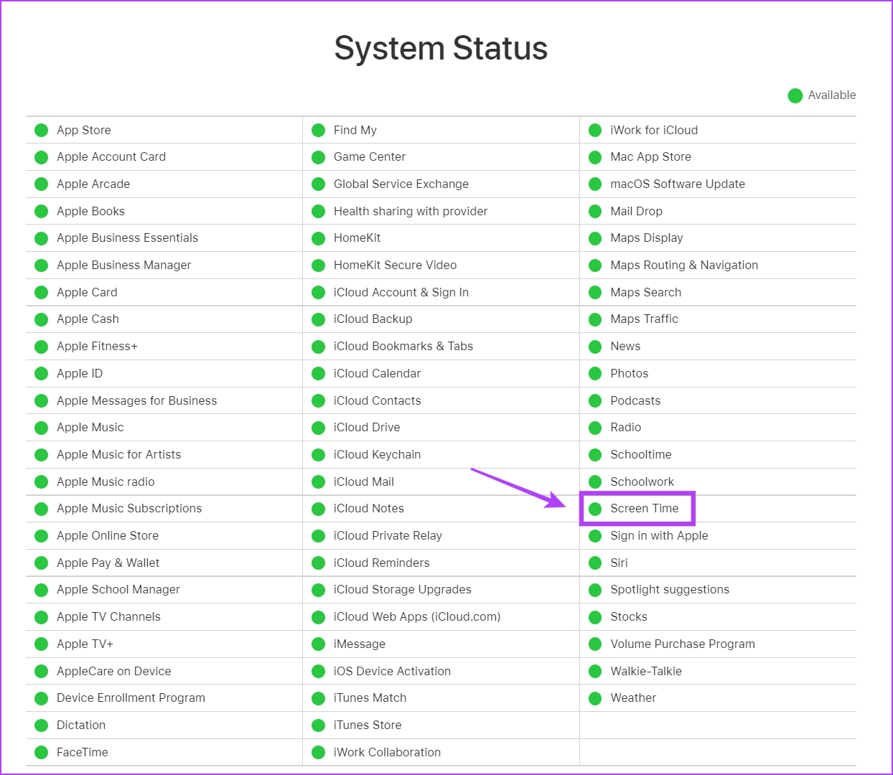Select the Device Enrollment Program entry
The width and height of the screenshot is (893, 775).
(x=131, y=698)
